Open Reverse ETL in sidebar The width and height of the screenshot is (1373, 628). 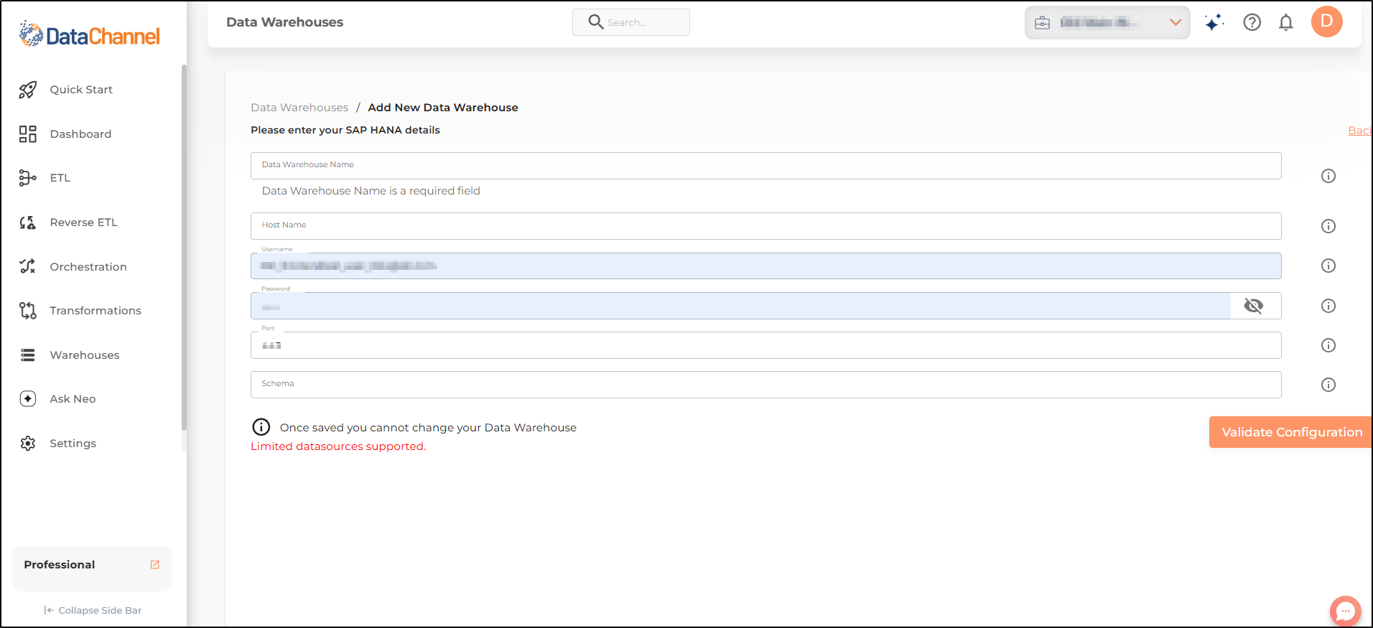point(83,222)
